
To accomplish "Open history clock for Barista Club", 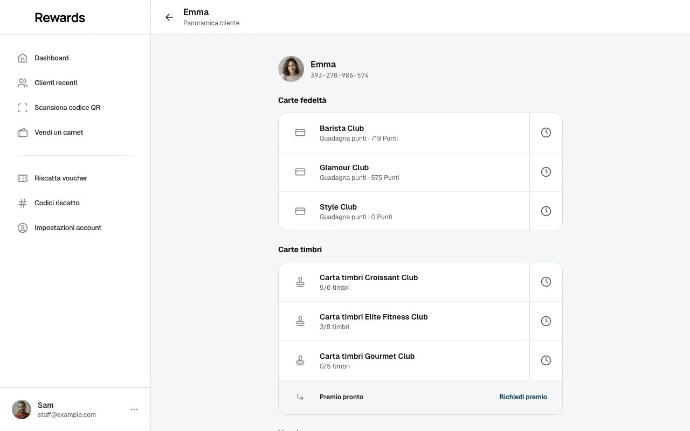I will click(x=546, y=133).
